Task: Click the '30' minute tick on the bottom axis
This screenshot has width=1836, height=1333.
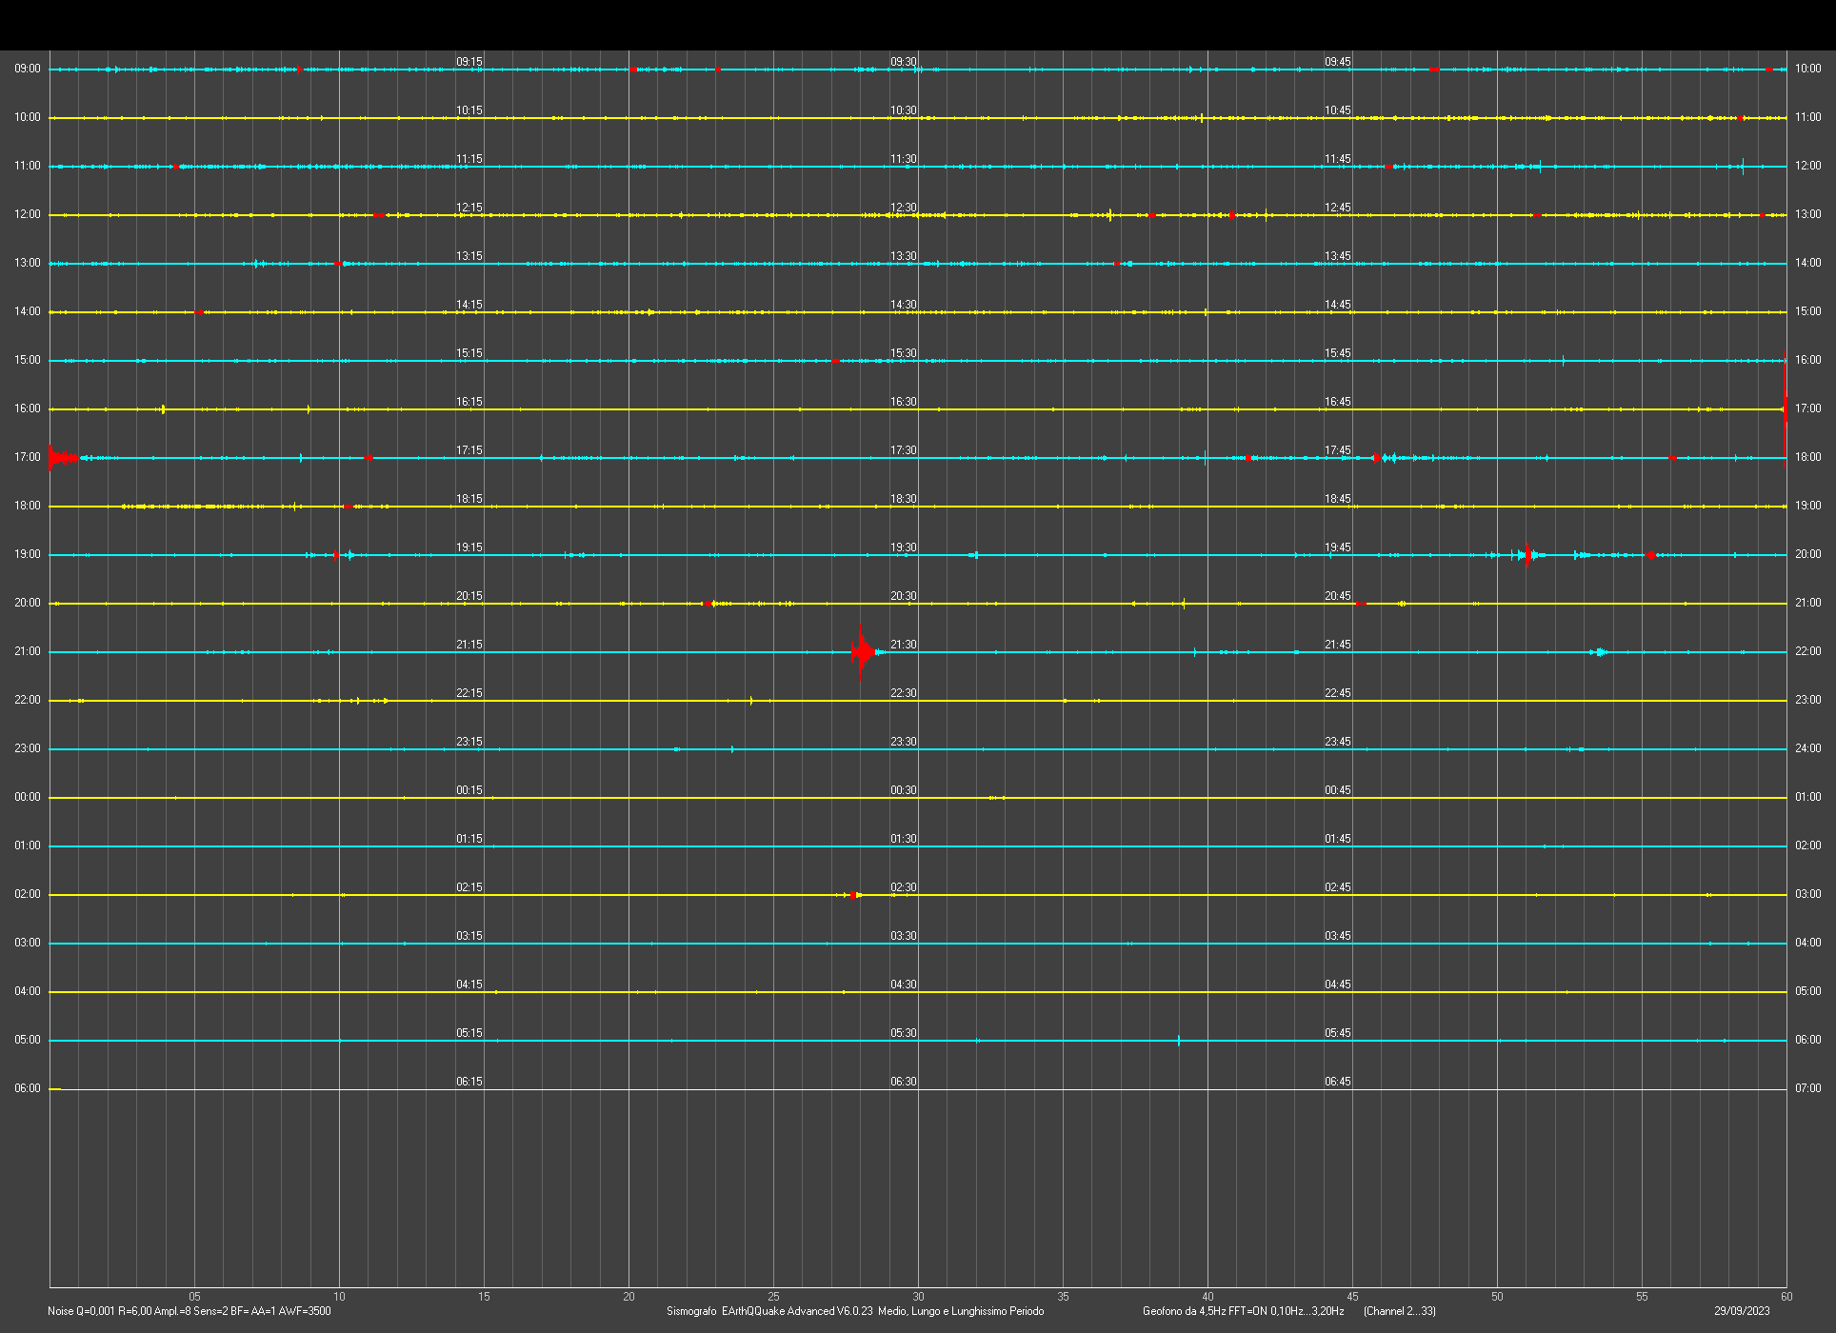Action: click(x=918, y=1297)
